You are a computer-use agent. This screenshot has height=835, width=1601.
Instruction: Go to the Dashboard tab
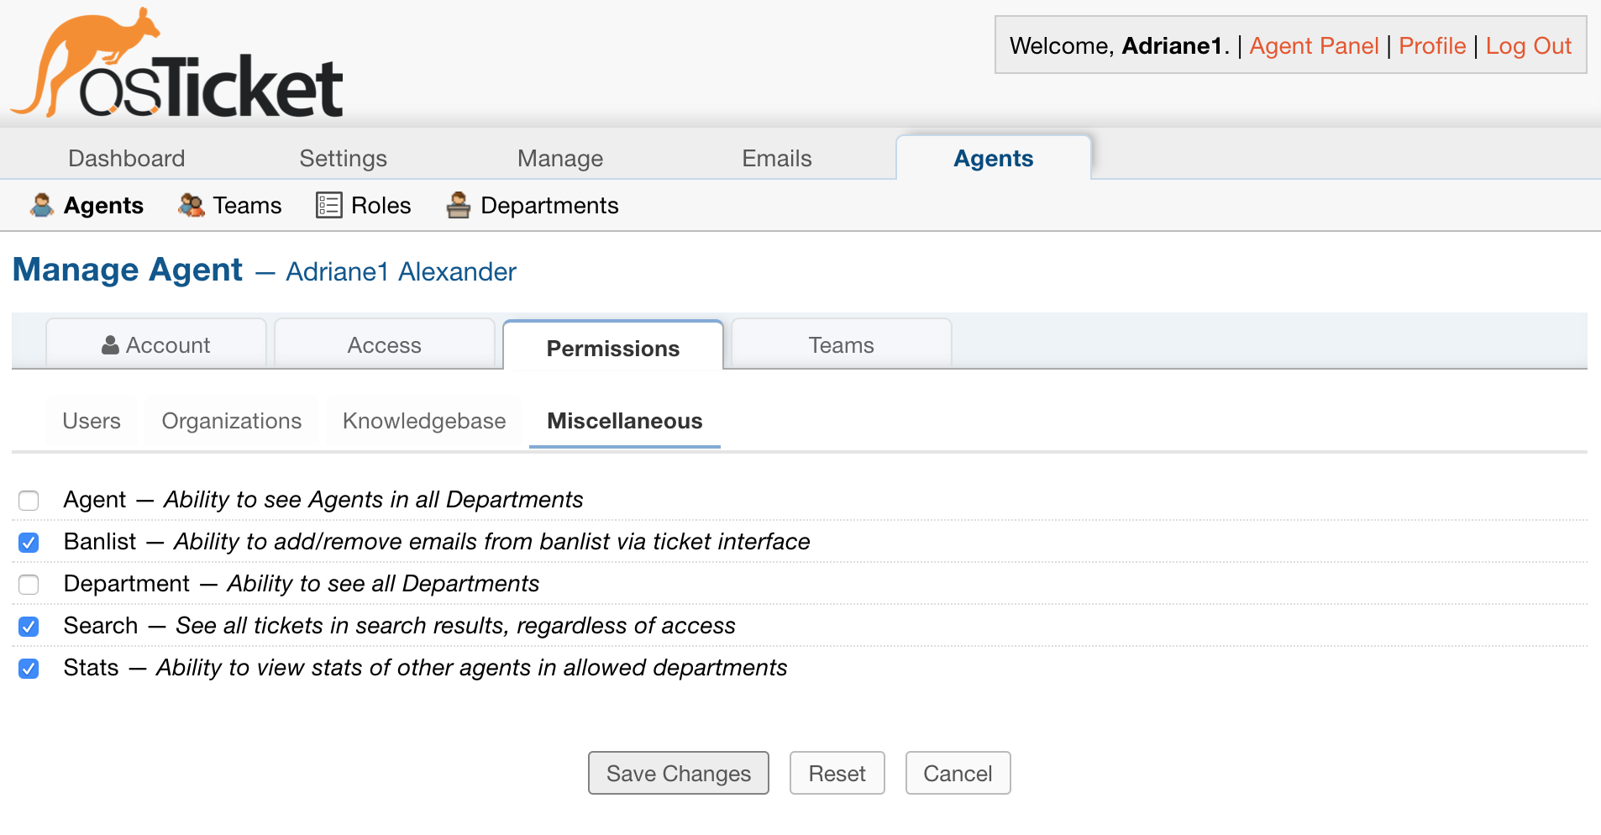[x=126, y=158]
